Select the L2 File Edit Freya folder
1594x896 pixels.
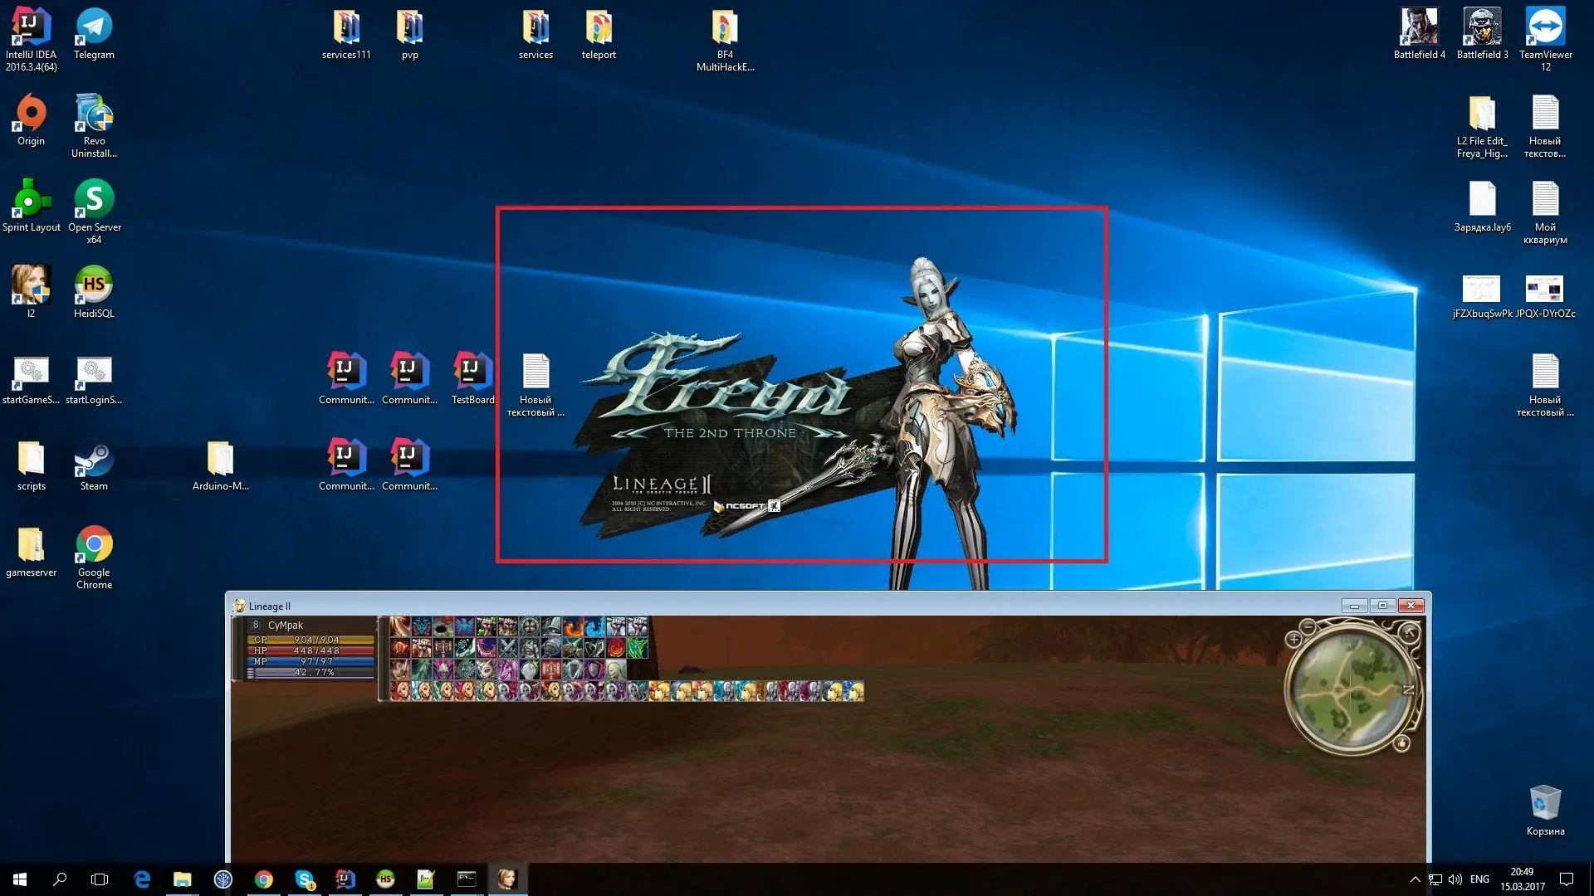1482,126
